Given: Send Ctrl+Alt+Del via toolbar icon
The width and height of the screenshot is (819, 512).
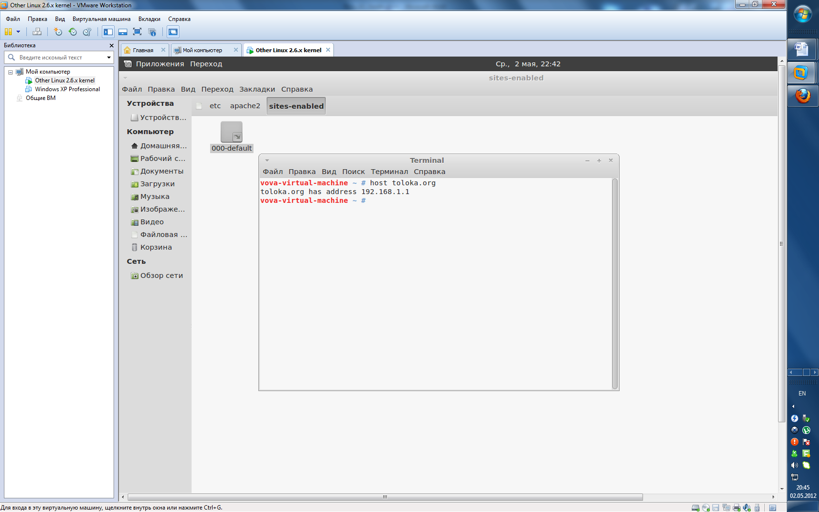Looking at the screenshot, I should click(x=37, y=32).
